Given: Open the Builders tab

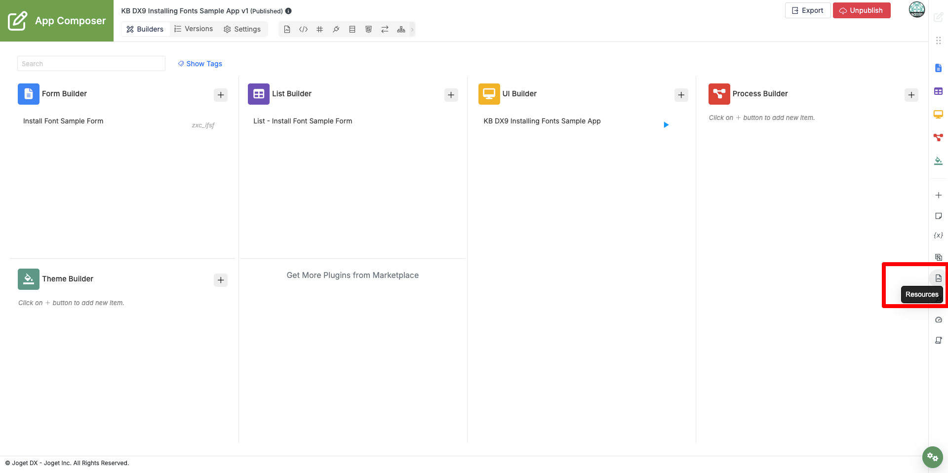Looking at the screenshot, I should click(145, 29).
